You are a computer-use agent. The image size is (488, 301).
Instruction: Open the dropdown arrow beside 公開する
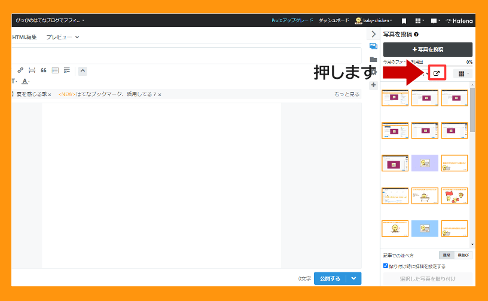click(353, 278)
